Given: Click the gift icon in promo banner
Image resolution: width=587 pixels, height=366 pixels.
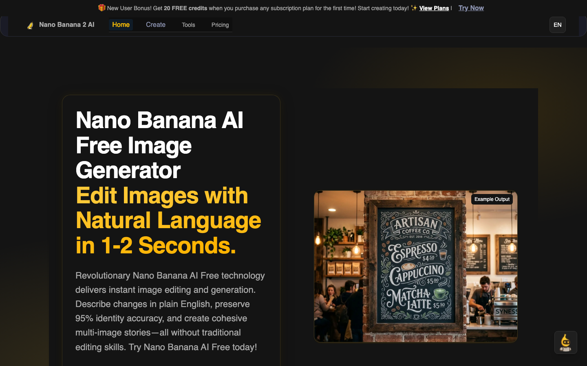Looking at the screenshot, I should pos(102,8).
